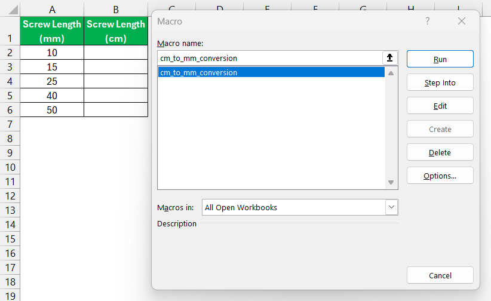Screen dimensions: 491x301
Task: Delete the selected macro
Action: [440, 152]
